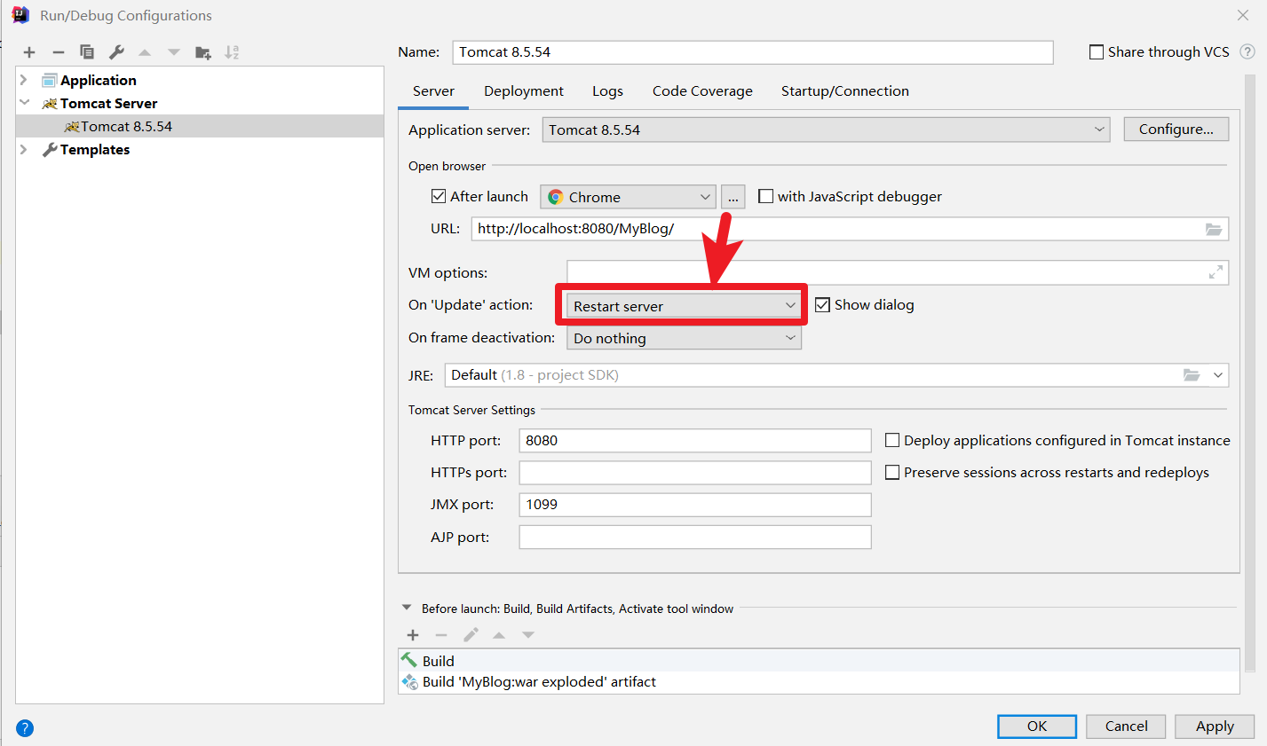The height and width of the screenshot is (746, 1267).
Task: Expand the VM options field editor
Action: (1216, 272)
